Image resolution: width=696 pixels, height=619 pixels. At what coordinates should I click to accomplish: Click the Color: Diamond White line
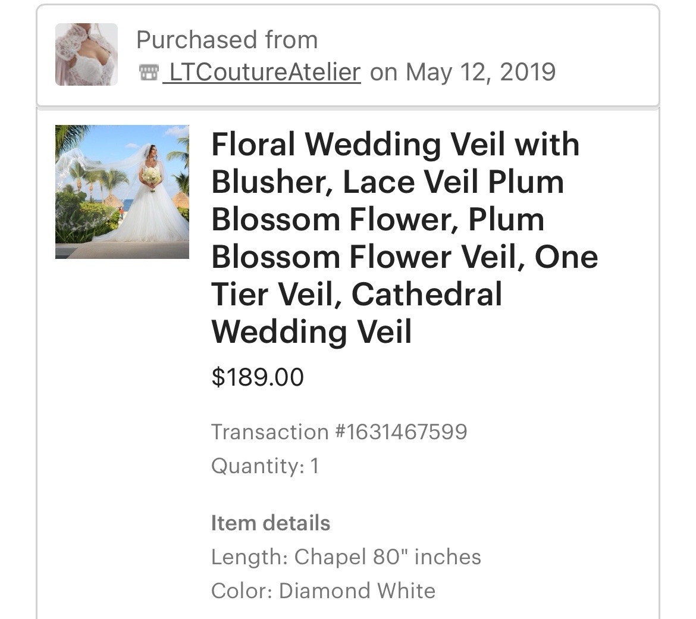[323, 591]
